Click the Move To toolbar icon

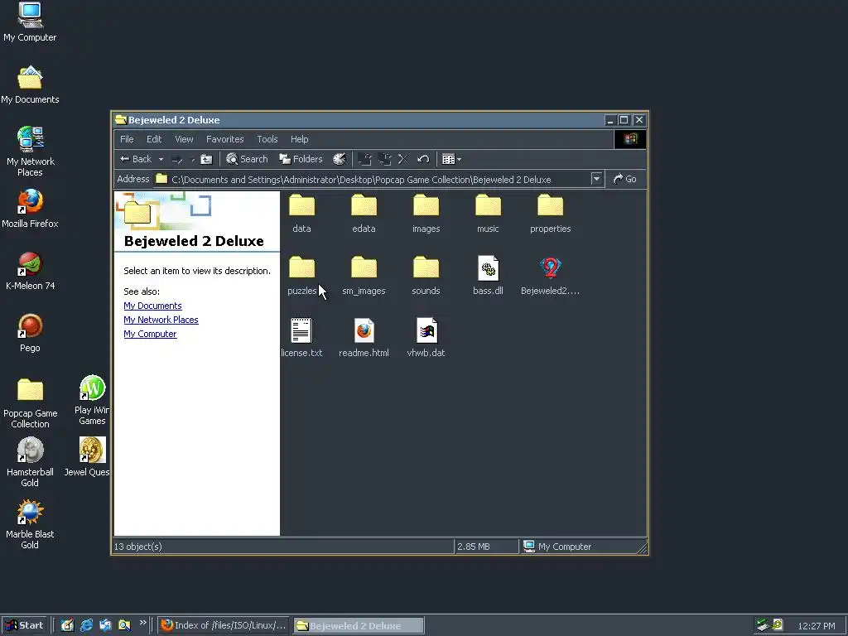point(365,159)
